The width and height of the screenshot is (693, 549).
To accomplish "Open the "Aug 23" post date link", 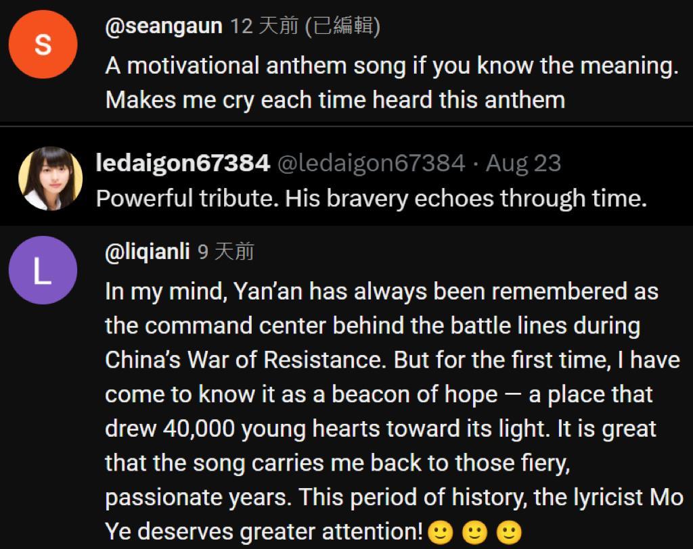I will [523, 163].
